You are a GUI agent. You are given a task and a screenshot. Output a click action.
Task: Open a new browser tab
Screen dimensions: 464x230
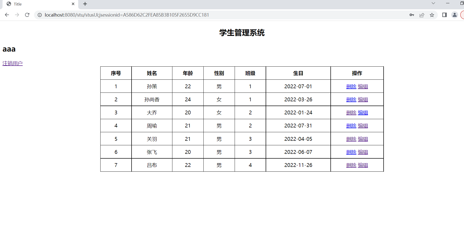tap(85, 4)
